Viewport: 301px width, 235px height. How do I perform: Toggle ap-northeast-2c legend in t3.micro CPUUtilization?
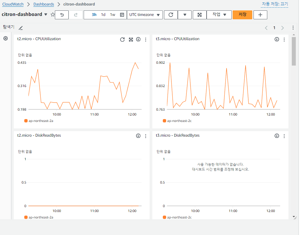tap(177, 121)
